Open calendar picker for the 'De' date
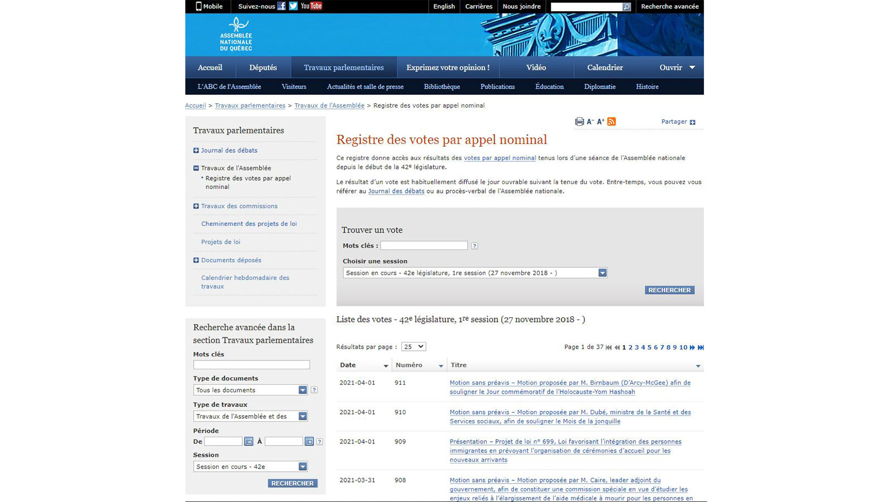 [x=249, y=441]
